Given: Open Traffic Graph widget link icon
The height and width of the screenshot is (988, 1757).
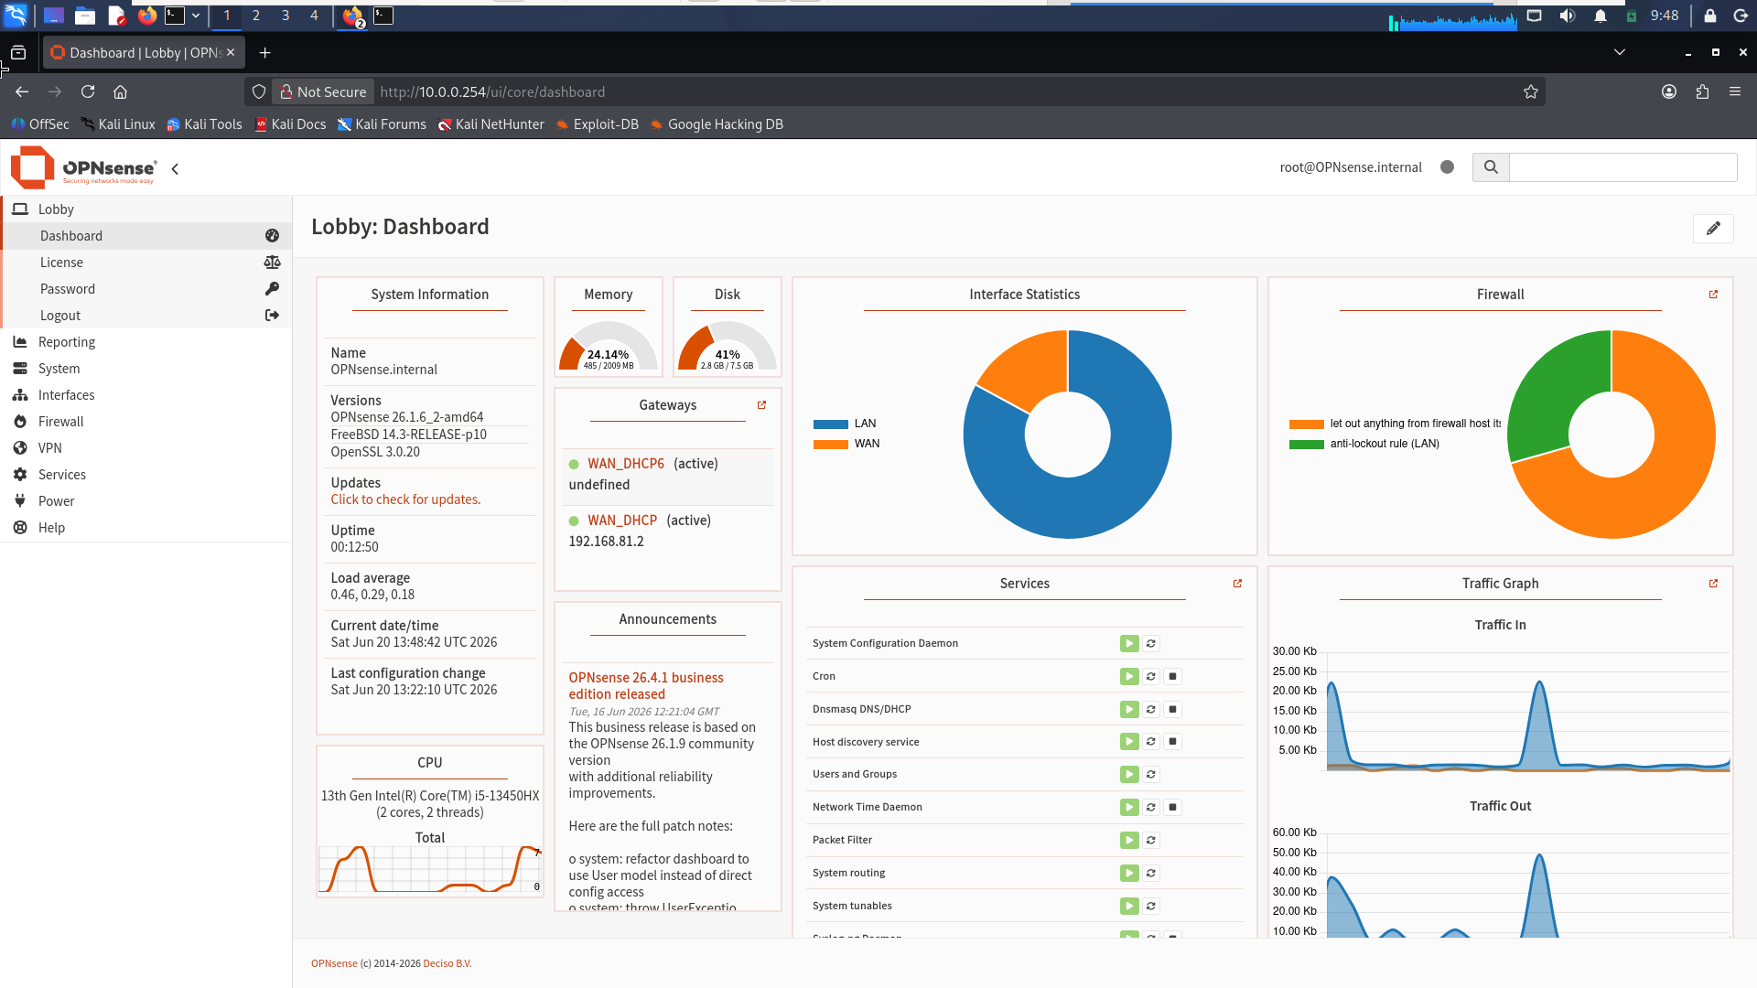Looking at the screenshot, I should 1713,584.
